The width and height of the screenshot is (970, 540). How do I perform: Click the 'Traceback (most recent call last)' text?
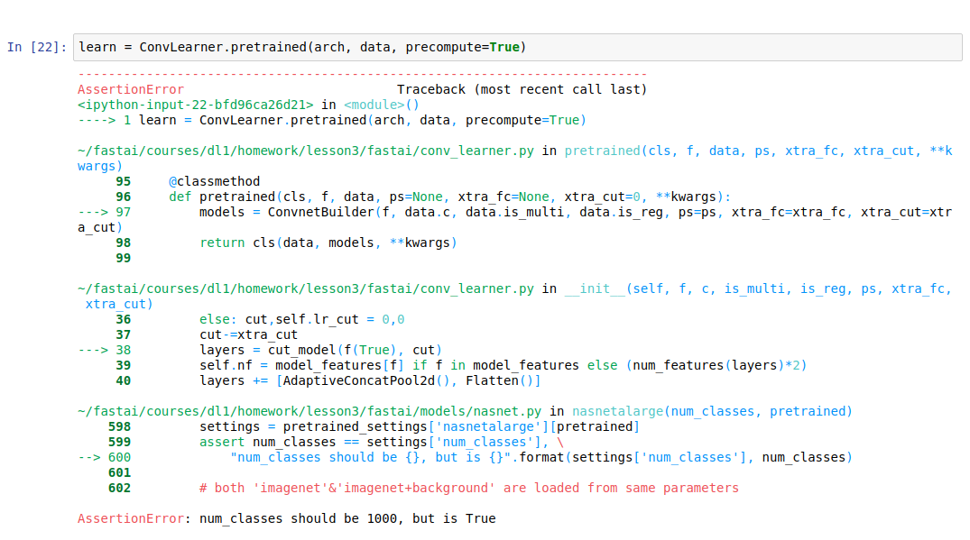pyautogui.click(x=522, y=89)
